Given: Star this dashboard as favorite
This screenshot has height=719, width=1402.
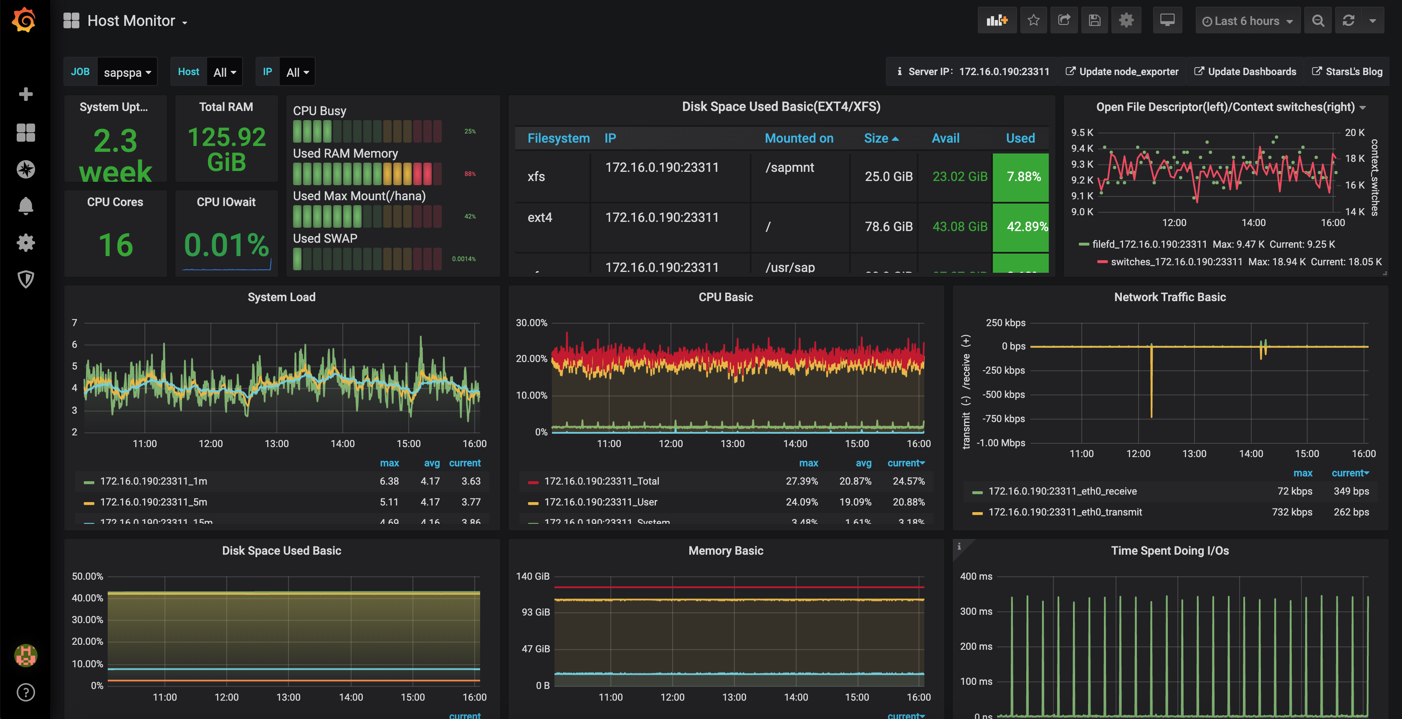Looking at the screenshot, I should [1033, 21].
